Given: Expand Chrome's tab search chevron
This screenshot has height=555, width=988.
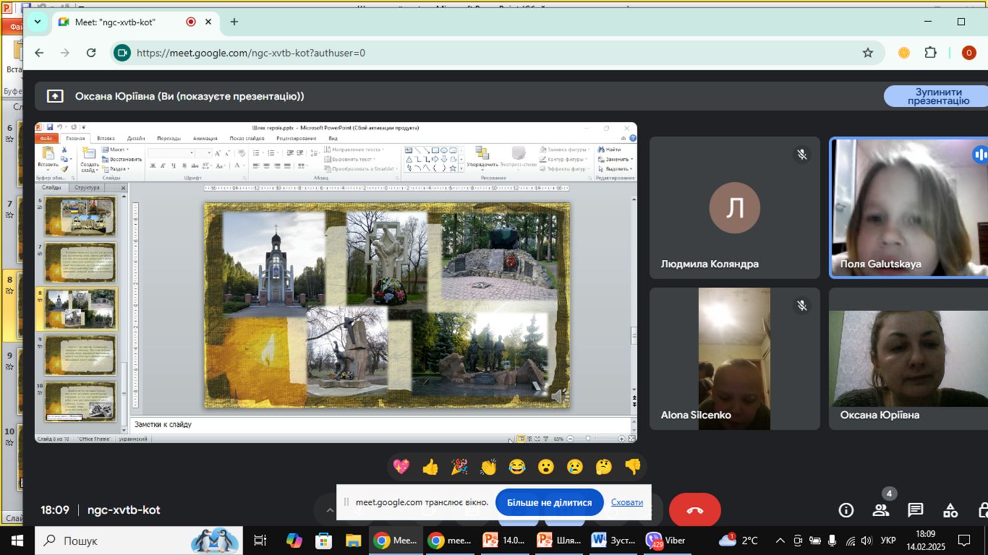Looking at the screenshot, I should tap(38, 22).
